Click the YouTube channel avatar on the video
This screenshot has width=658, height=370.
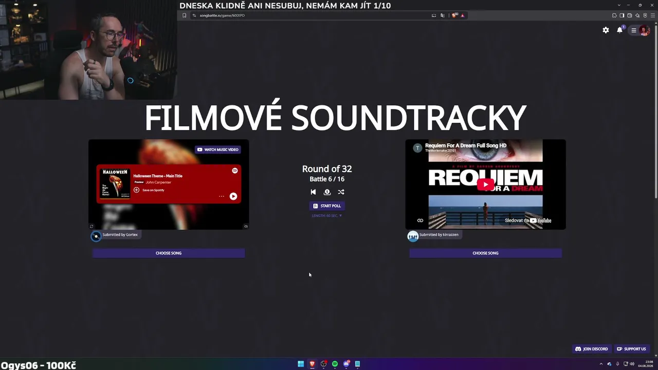(x=417, y=148)
